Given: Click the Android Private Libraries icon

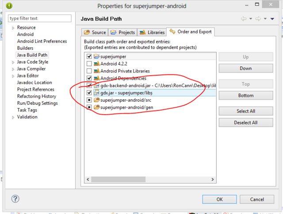Looking at the screenshot, I should click(96, 71).
